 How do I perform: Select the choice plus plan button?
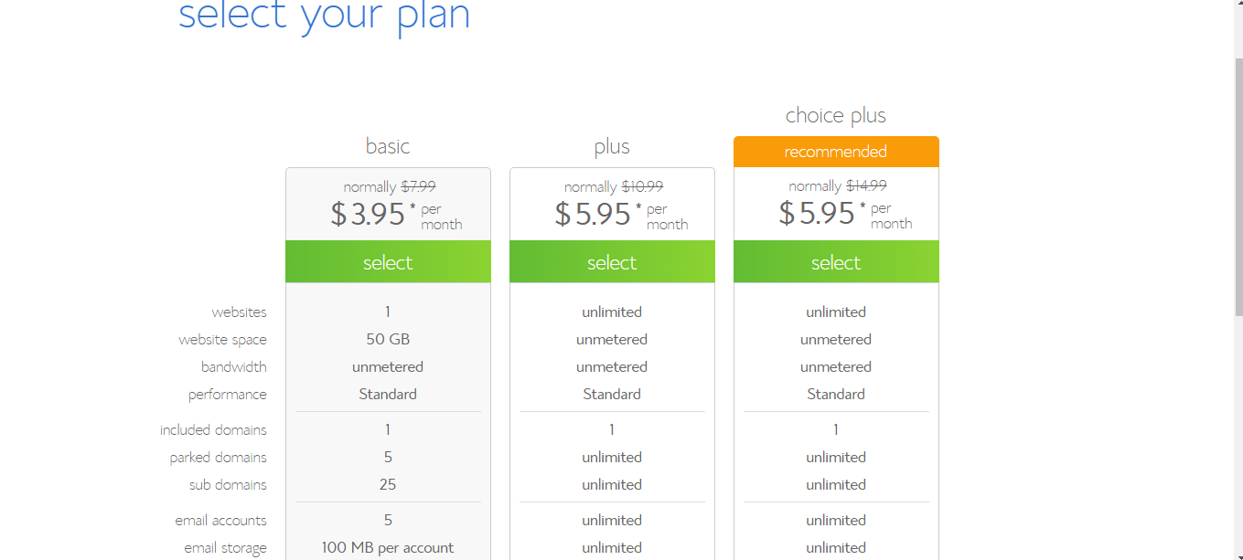(836, 262)
